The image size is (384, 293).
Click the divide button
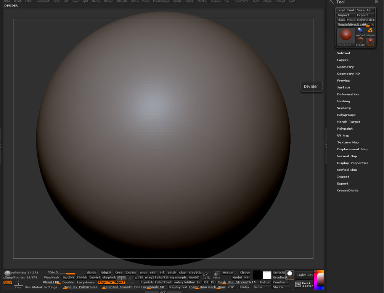92,272
